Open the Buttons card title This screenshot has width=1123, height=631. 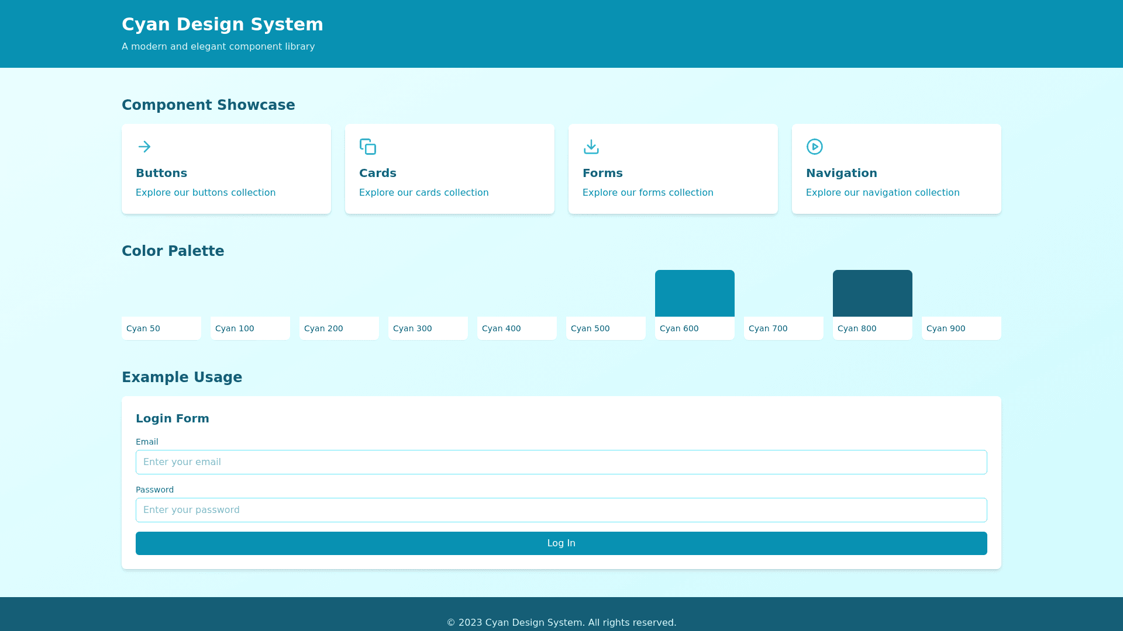[161, 173]
